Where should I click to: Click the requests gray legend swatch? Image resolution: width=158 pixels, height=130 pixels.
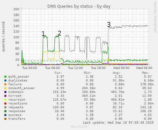click(5, 107)
